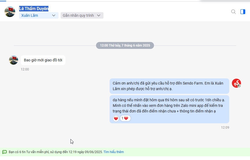Click the 12:09 timestamp under reply
This screenshot has height=160, width=250.
tap(225, 128)
